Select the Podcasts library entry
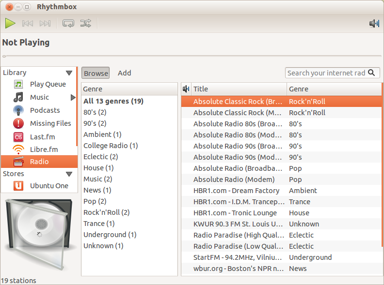Viewport: 384px width, 285px height. [45, 110]
